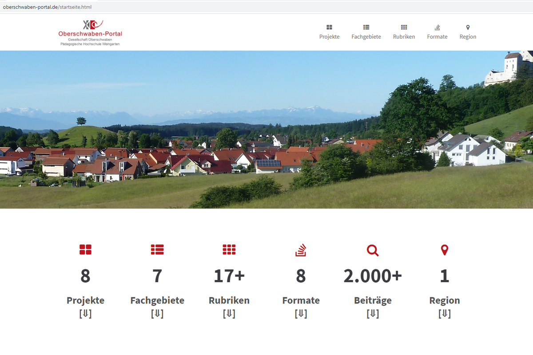Click the map pin icon in navigation bar
Image resolution: width=533 pixels, height=355 pixels.
pos(468,28)
